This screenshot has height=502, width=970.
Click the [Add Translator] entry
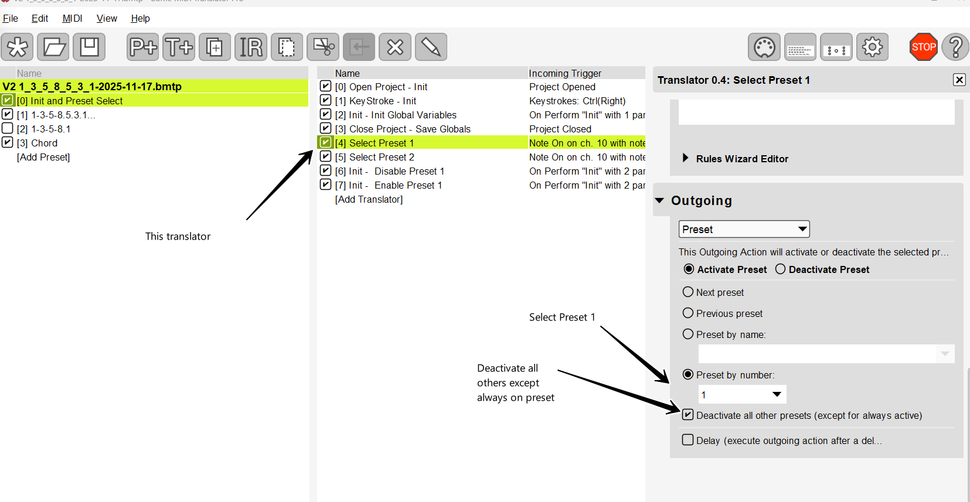(369, 199)
